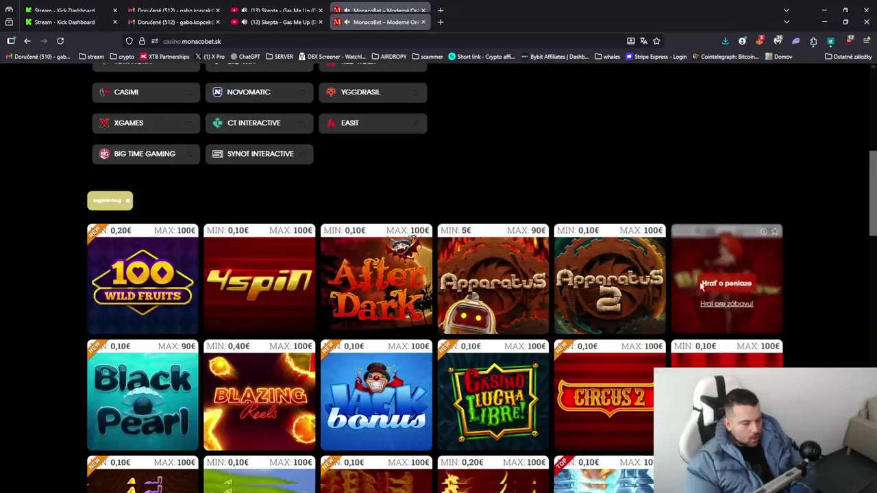Image resolution: width=877 pixels, height=493 pixels.
Task: Open the Black Pearl game tile
Action: click(143, 395)
